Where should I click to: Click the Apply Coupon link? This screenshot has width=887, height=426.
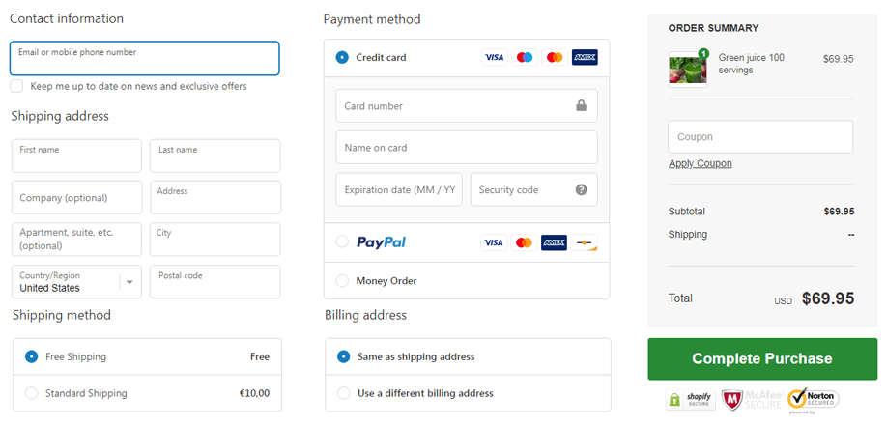(700, 163)
